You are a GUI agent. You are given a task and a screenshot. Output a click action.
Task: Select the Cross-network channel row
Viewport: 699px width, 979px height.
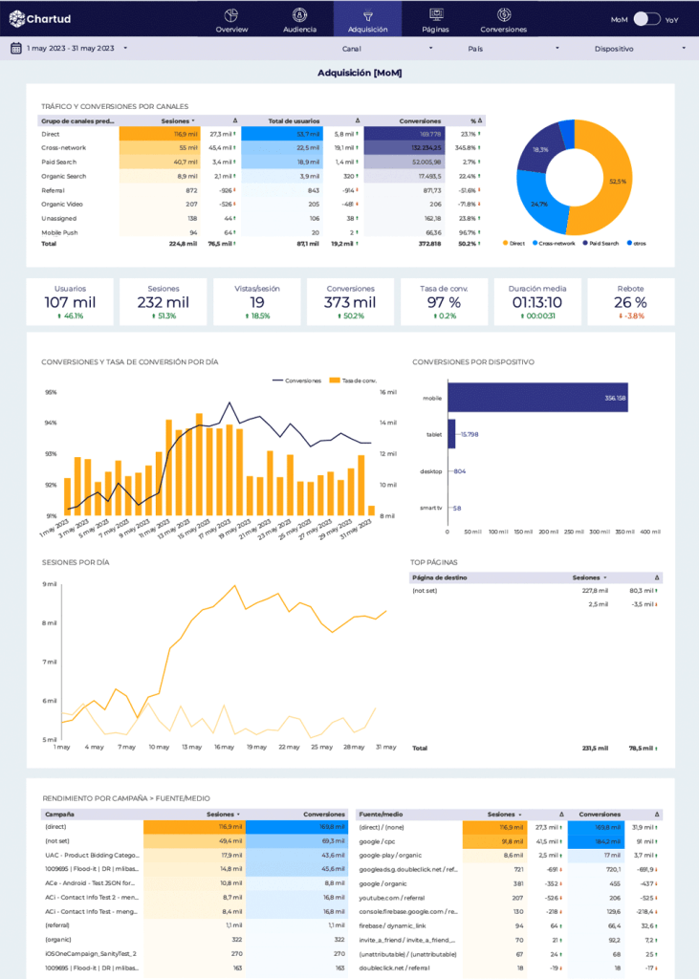coord(262,148)
